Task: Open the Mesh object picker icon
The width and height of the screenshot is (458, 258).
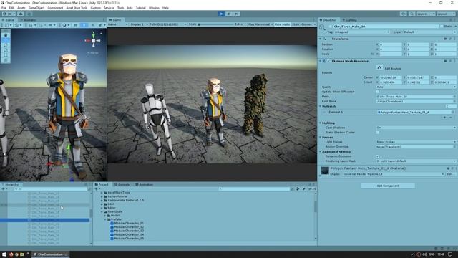Action: point(454,97)
